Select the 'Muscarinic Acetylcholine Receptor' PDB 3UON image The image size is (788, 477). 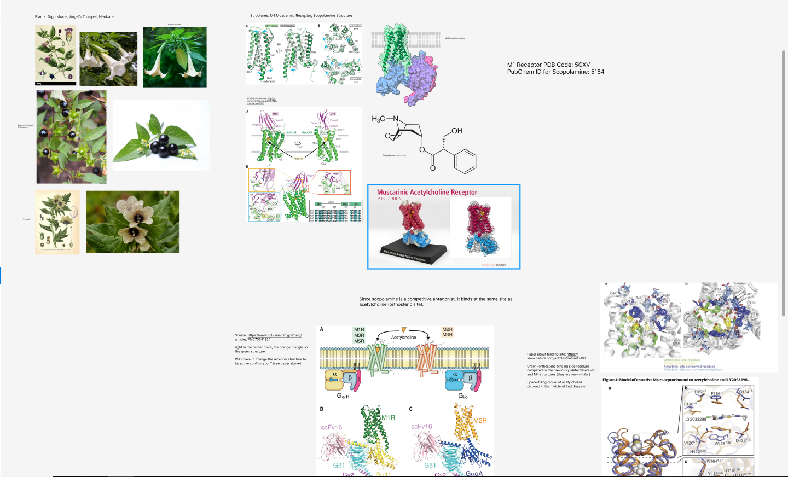coord(444,226)
